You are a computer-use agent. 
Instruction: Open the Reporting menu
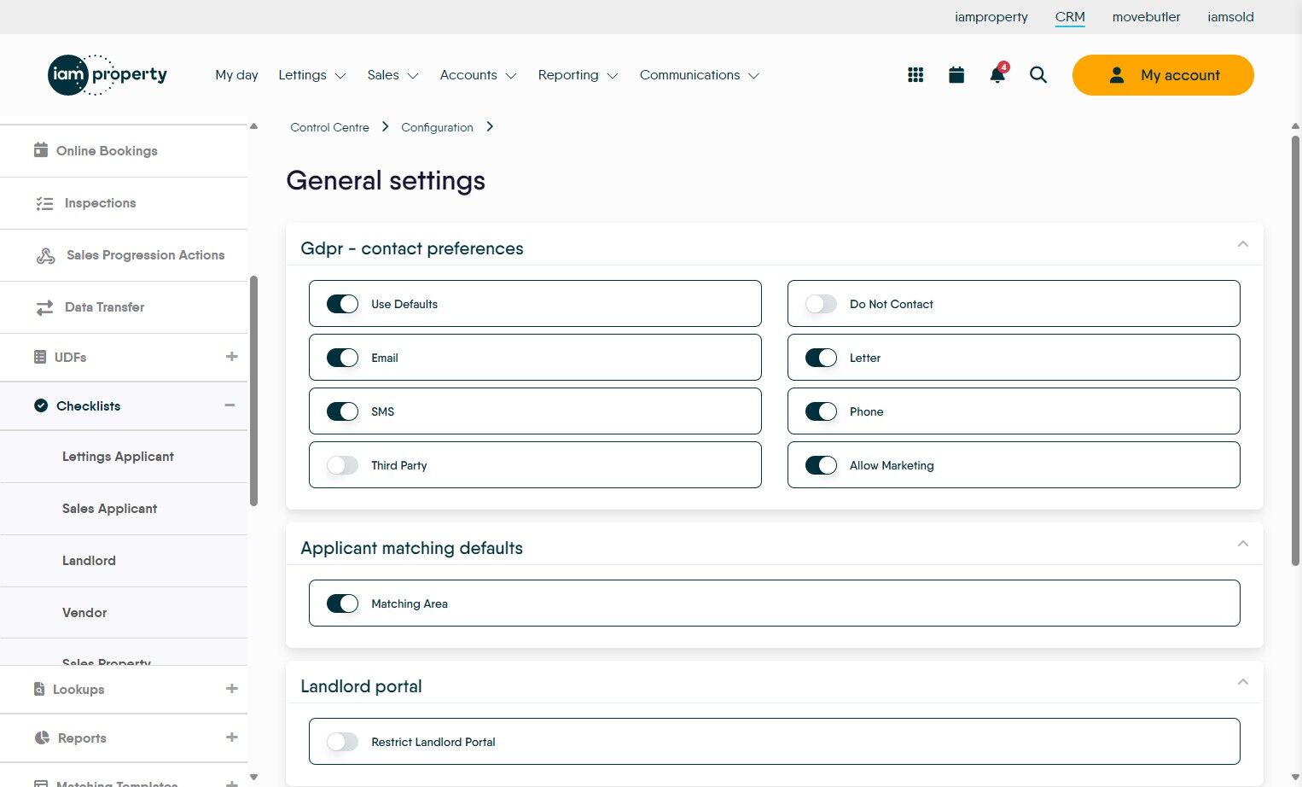(578, 75)
